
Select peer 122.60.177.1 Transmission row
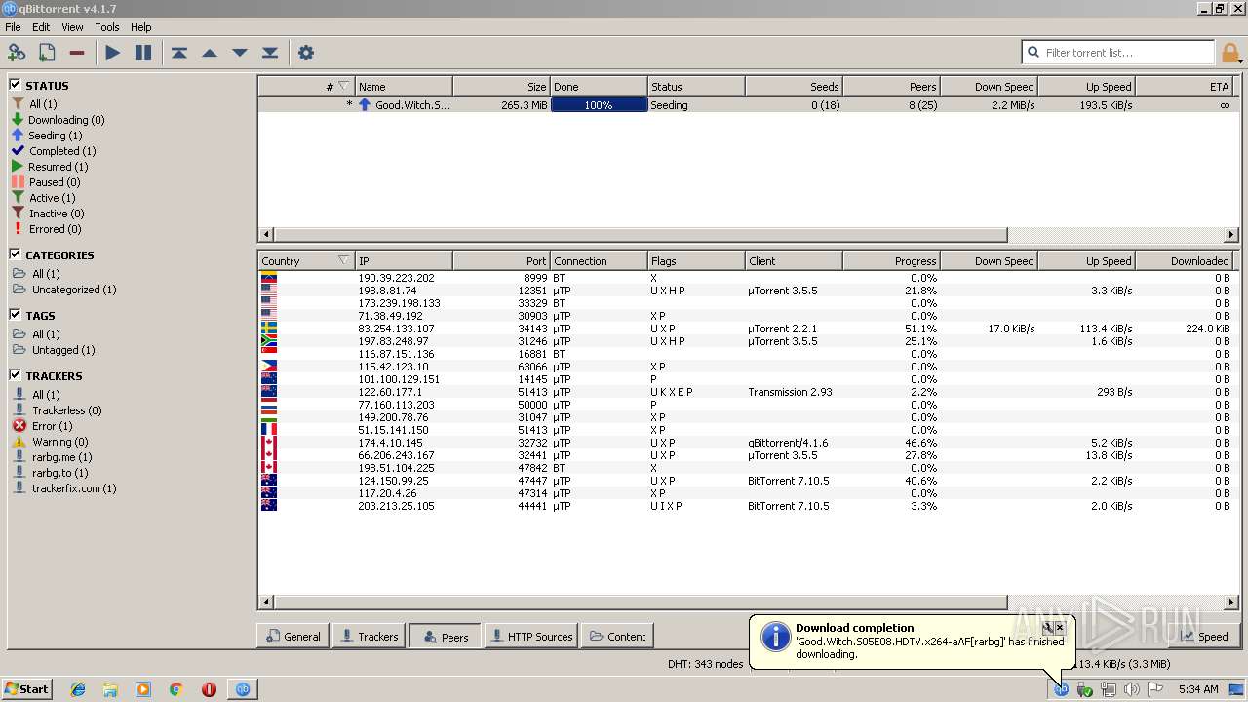click(x=748, y=392)
